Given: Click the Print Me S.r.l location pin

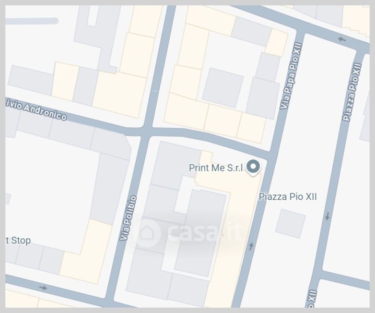Looking at the screenshot, I should pyautogui.click(x=253, y=167).
